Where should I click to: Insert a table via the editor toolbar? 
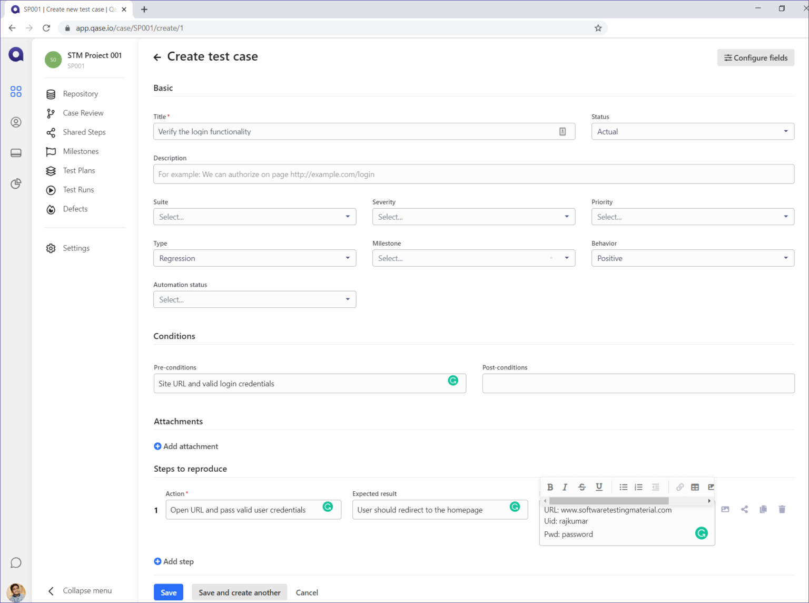[x=695, y=487]
